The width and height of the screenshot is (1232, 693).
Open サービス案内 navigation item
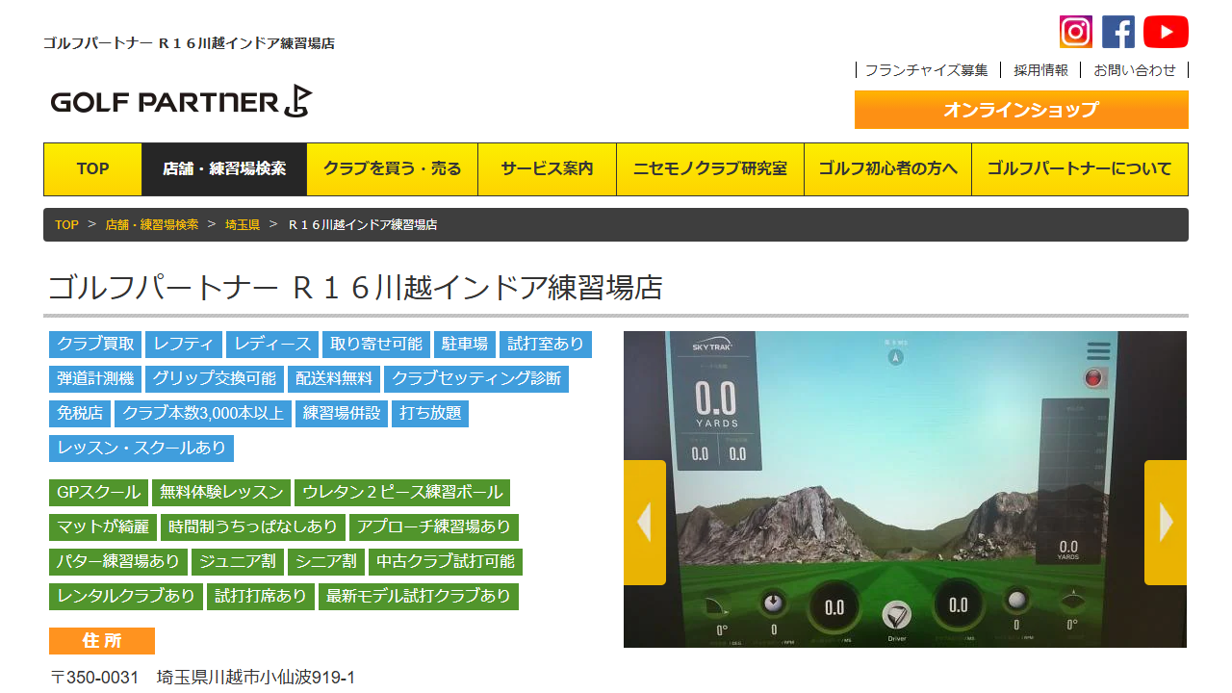(x=547, y=169)
